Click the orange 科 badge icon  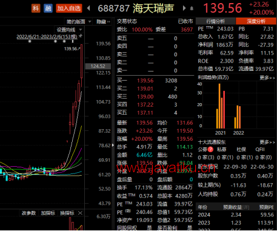[x=36, y=8]
